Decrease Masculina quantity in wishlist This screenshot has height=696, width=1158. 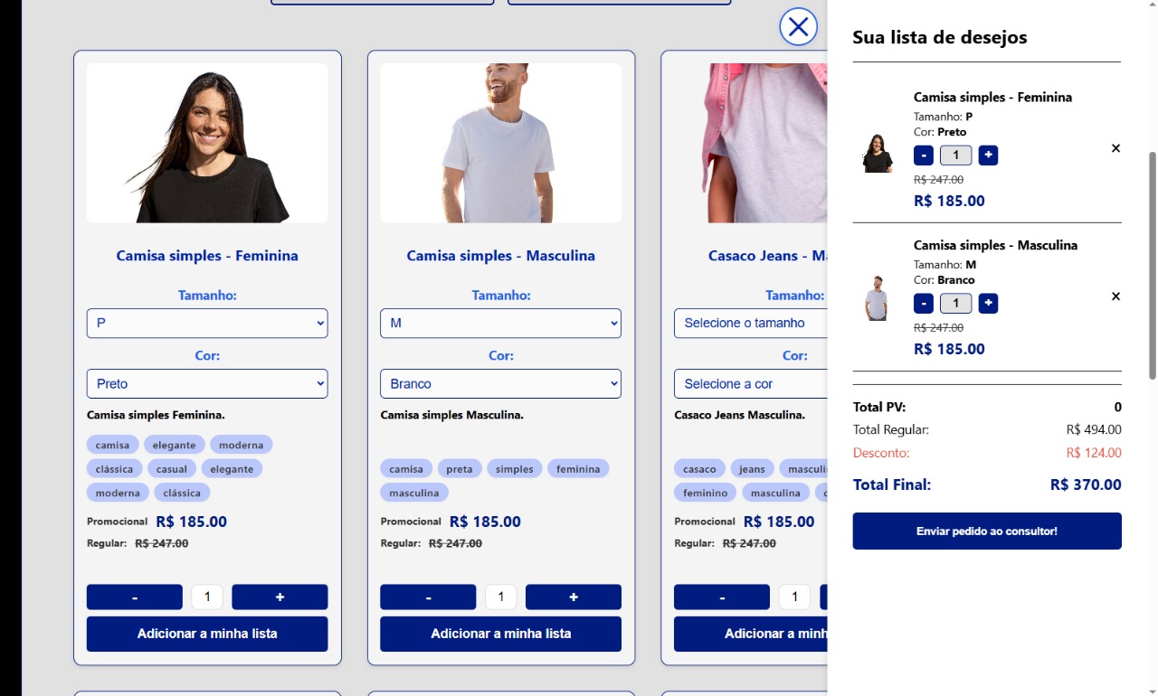tap(924, 304)
